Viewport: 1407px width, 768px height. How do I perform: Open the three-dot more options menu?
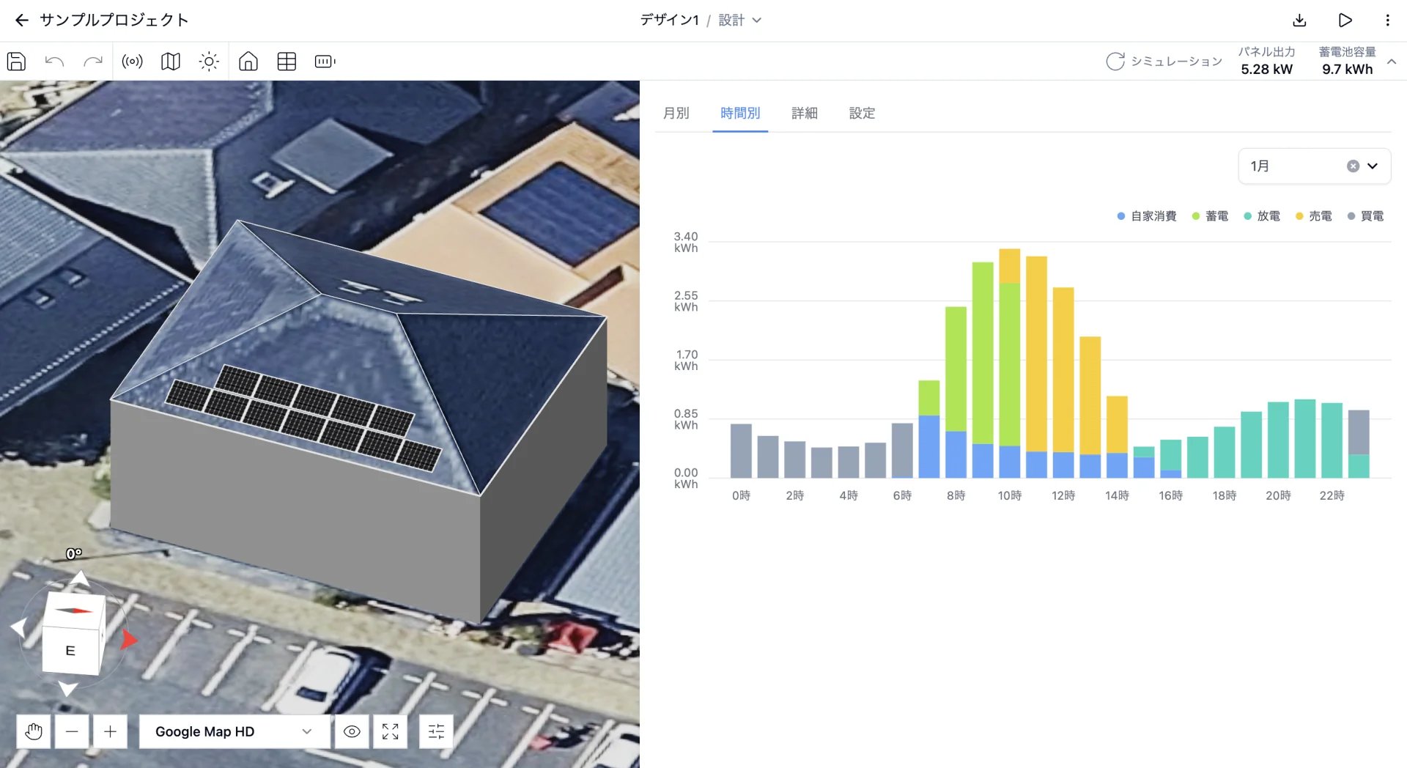click(1387, 21)
